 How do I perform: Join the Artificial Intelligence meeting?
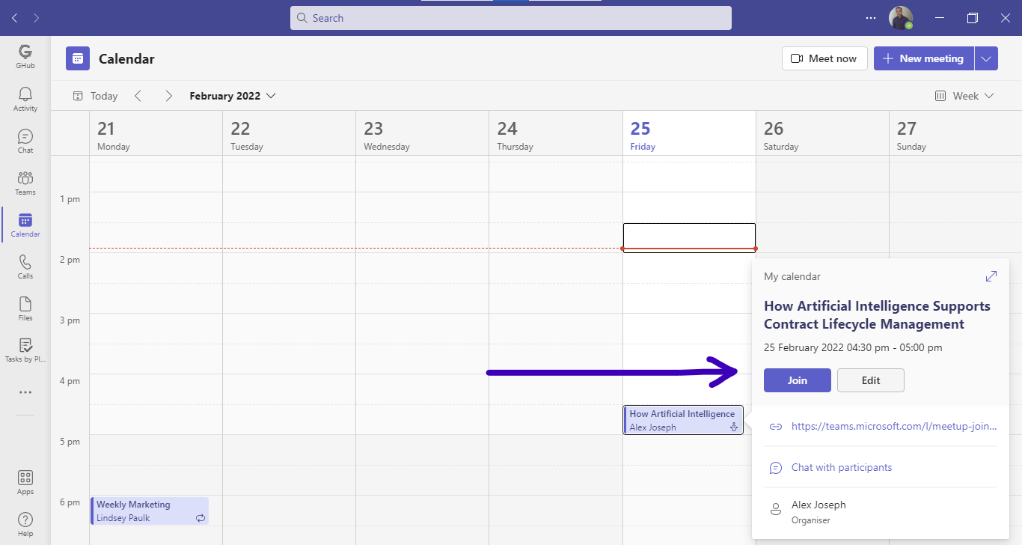(797, 380)
